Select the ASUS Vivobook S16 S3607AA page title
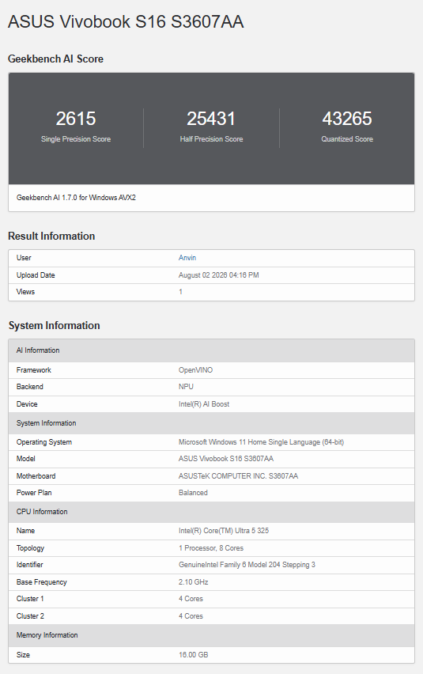423x674 pixels. [126, 22]
